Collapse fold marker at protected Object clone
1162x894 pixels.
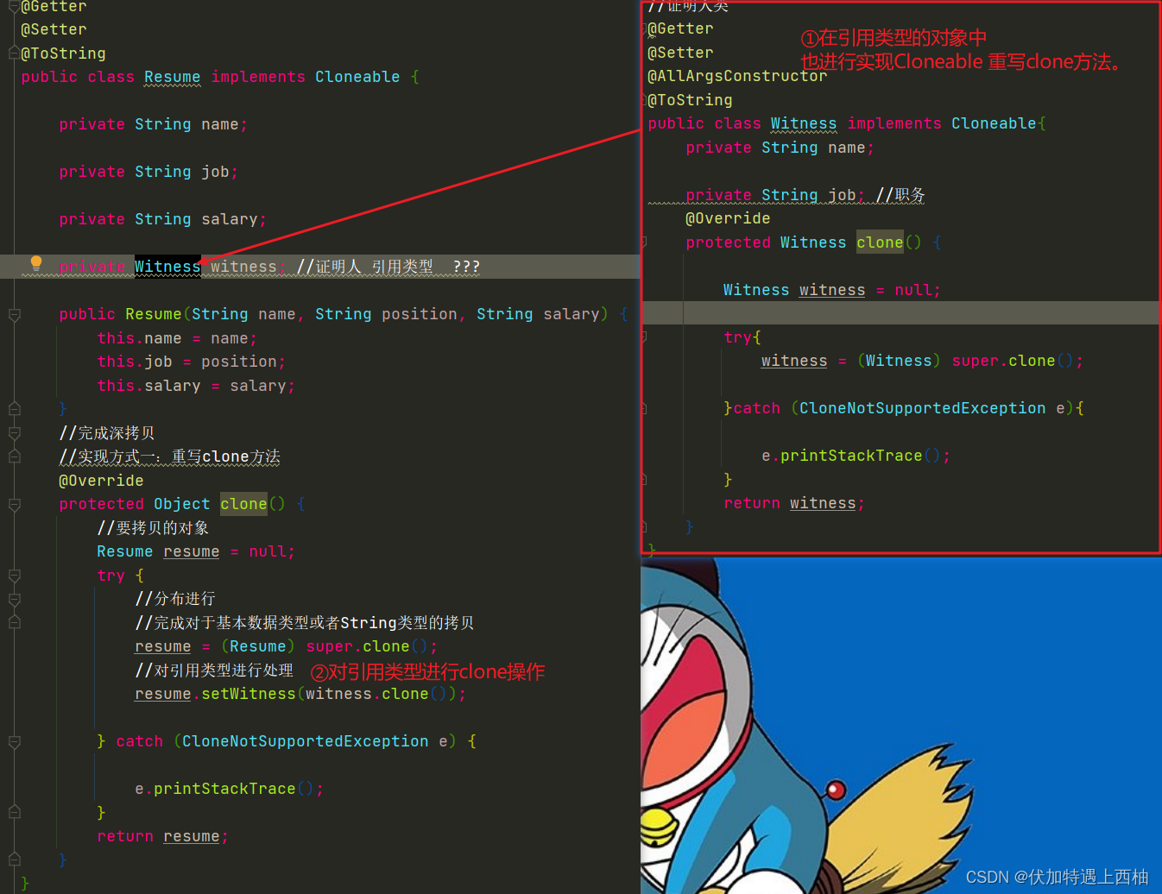point(14,505)
